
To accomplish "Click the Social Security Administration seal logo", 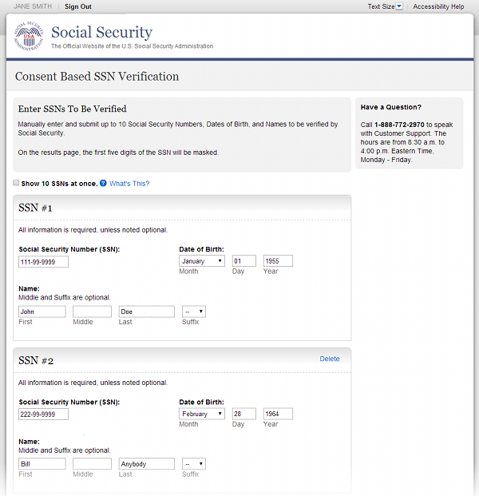I will [x=30, y=37].
